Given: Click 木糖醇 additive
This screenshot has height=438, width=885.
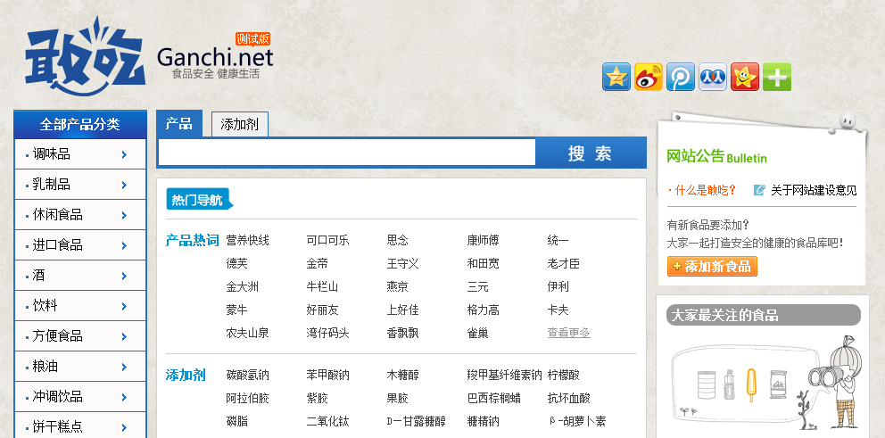Looking at the screenshot, I should click(403, 375).
